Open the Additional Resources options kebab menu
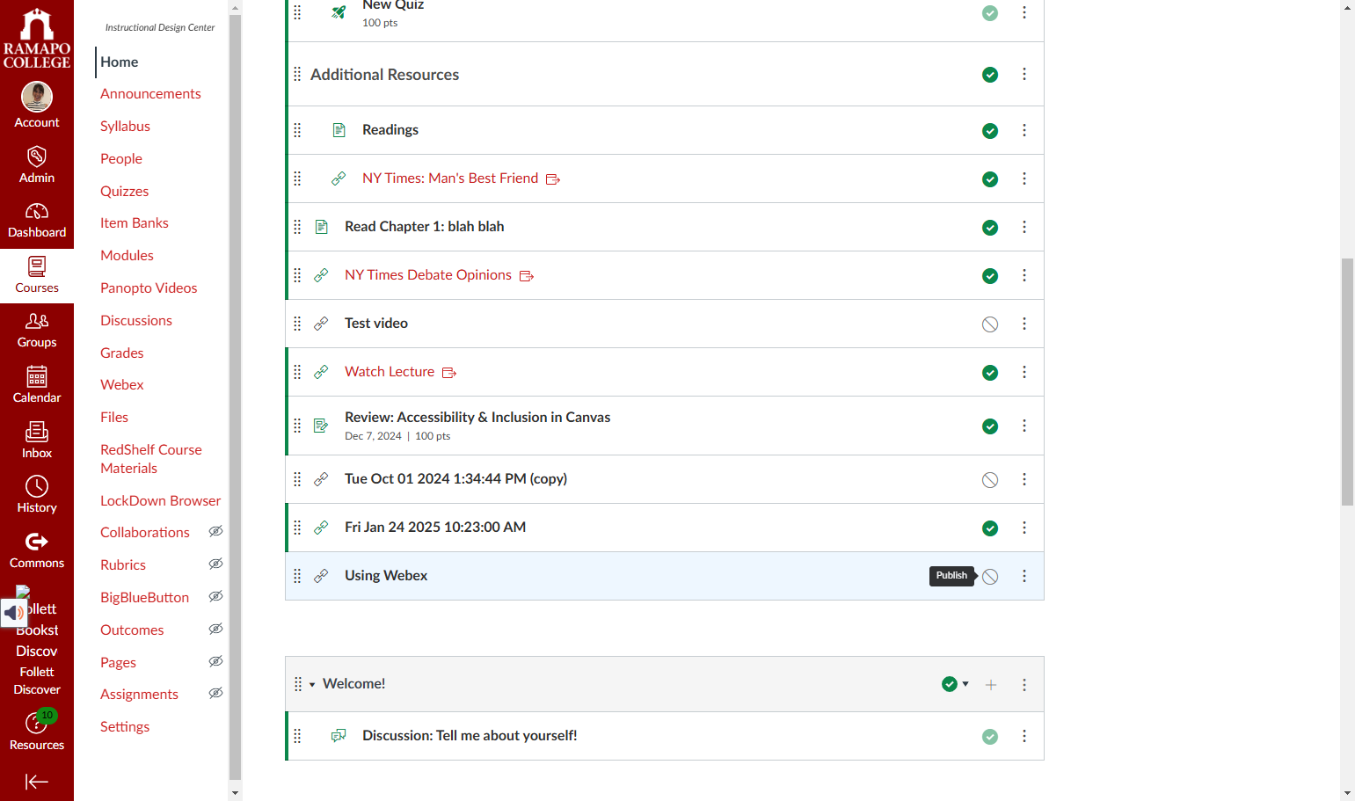 click(x=1024, y=74)
